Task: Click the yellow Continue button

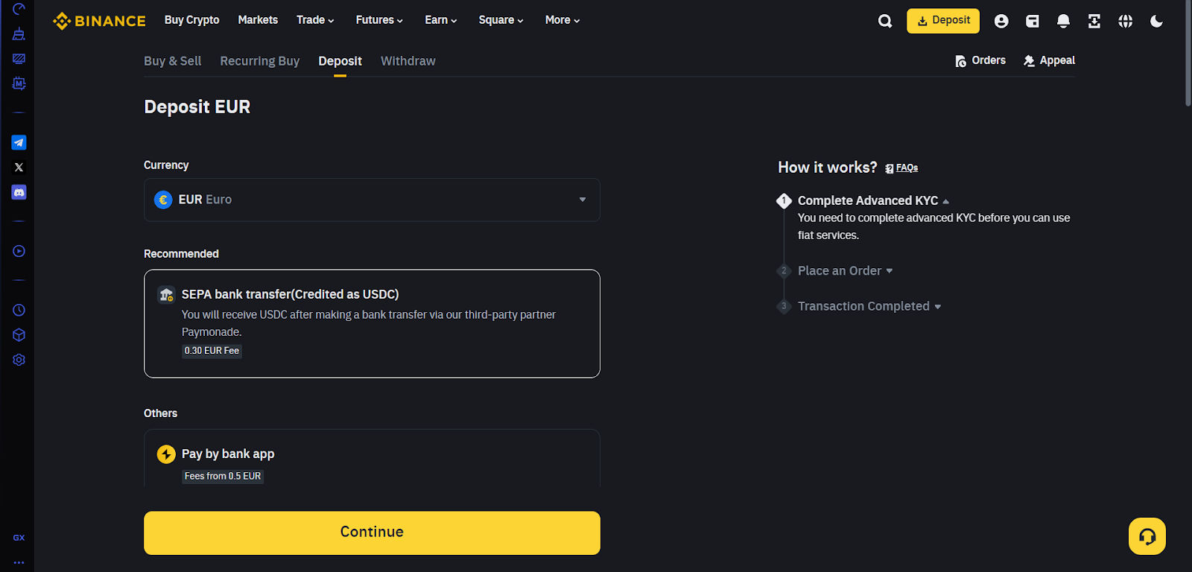Action: tap(372, 533)
